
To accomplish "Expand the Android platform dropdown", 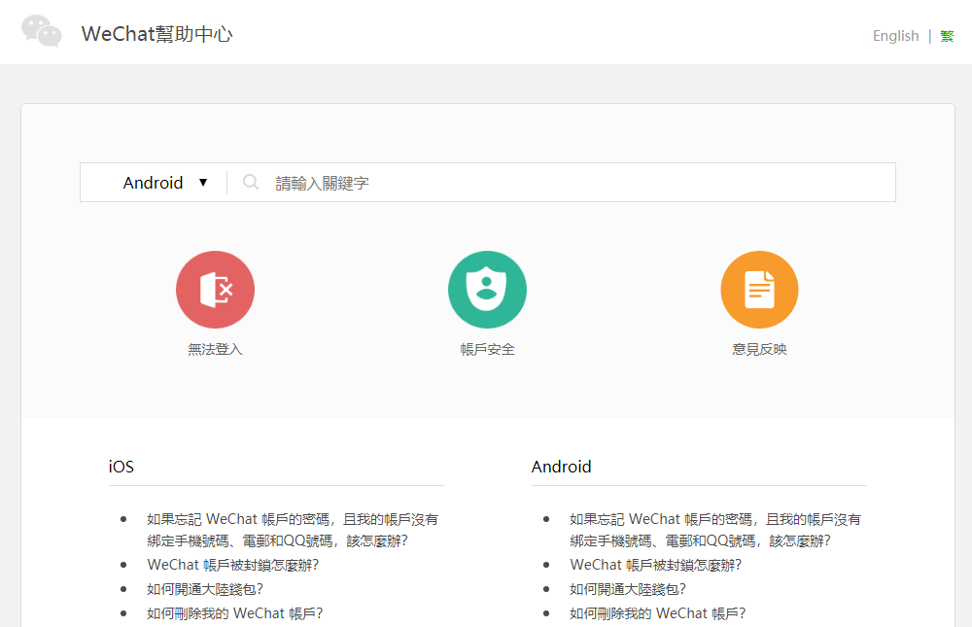I will [165, 183].
